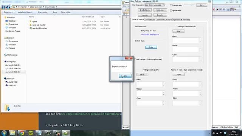Click New folder in the Explorer toolbar
The image size is (242, 136).
click(x=66, y=12)
